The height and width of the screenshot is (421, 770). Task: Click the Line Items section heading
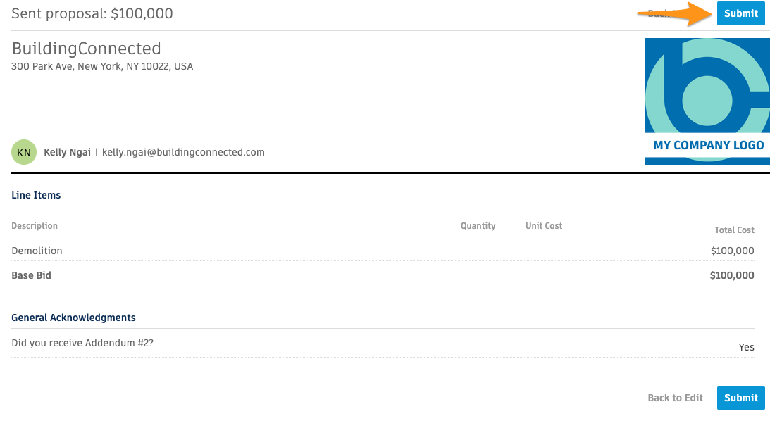(x=36, y=195)
